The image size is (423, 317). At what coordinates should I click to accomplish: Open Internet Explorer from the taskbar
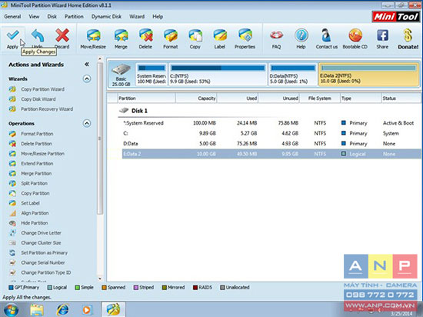[x=62, y=309]
